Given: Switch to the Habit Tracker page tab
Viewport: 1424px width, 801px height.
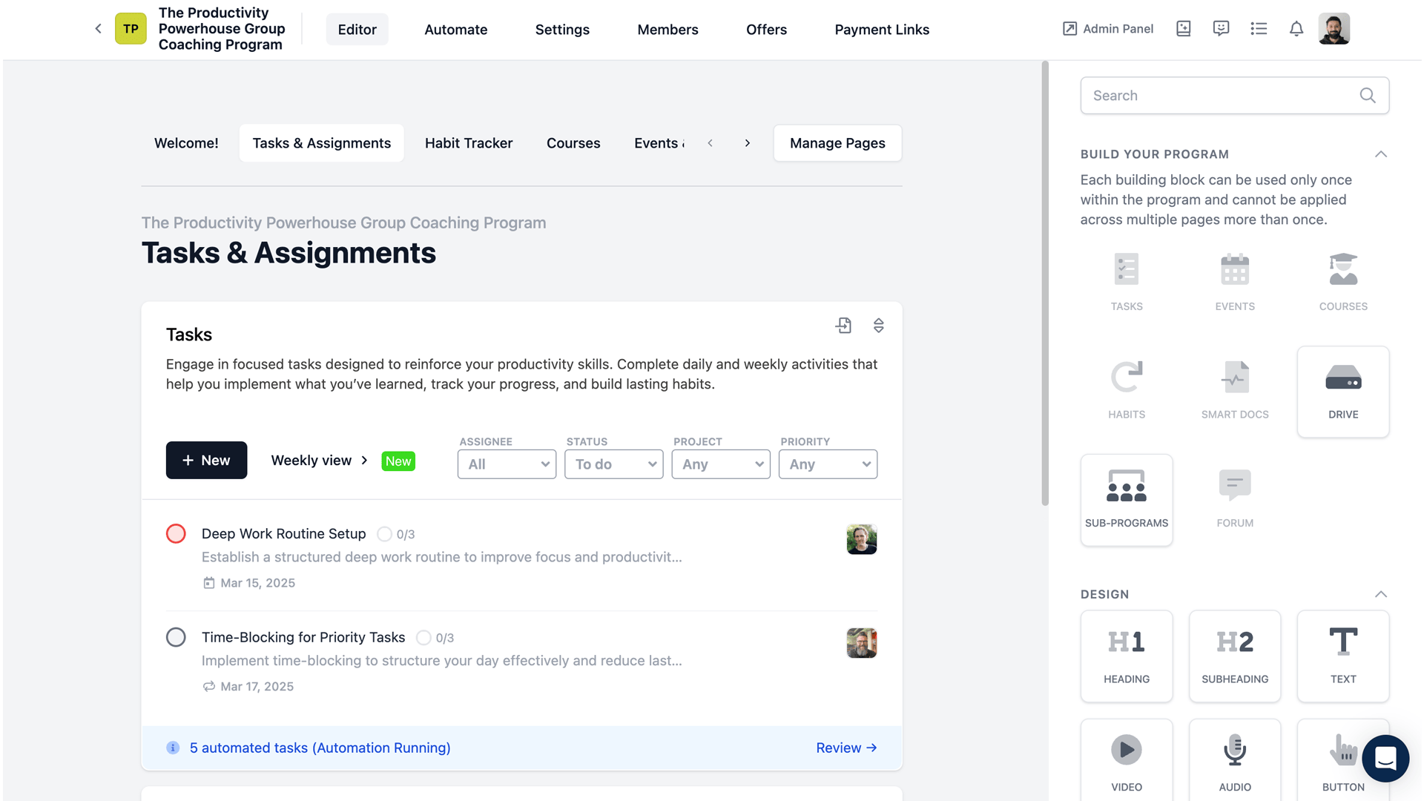Looking at the screenshot, I should tap(468, 143).
